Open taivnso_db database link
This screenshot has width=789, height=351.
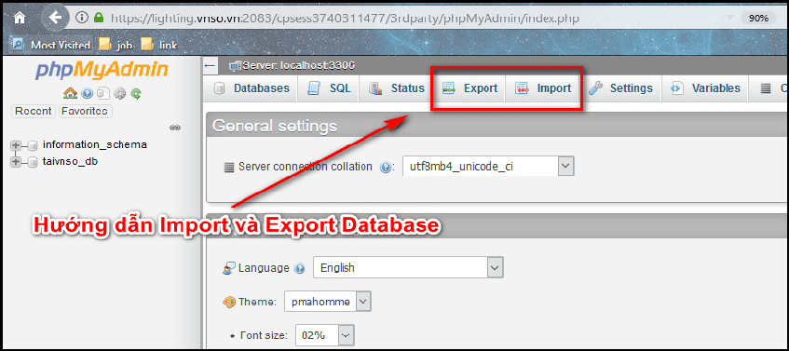(71, 161)
